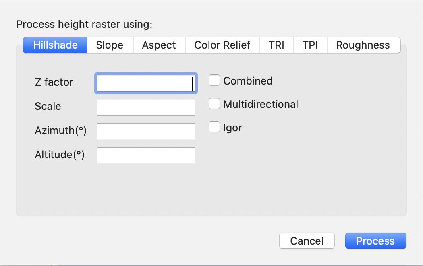This screenshot has width=423, height=266.
Task: Click the Cancel button
Action: coord(307,241)
